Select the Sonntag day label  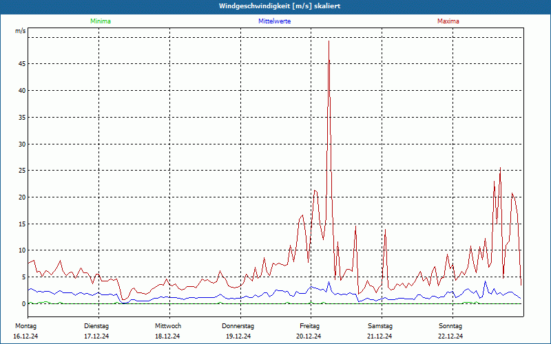(450, 325)
